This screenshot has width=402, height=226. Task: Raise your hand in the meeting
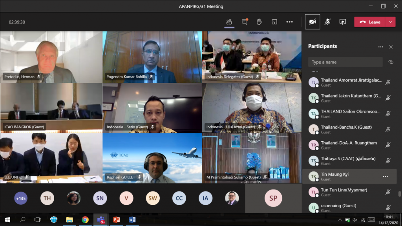pyautogui.click(x=259, y=22)
